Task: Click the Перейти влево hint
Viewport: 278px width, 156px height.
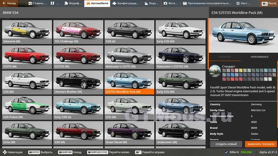Action: 108,152
